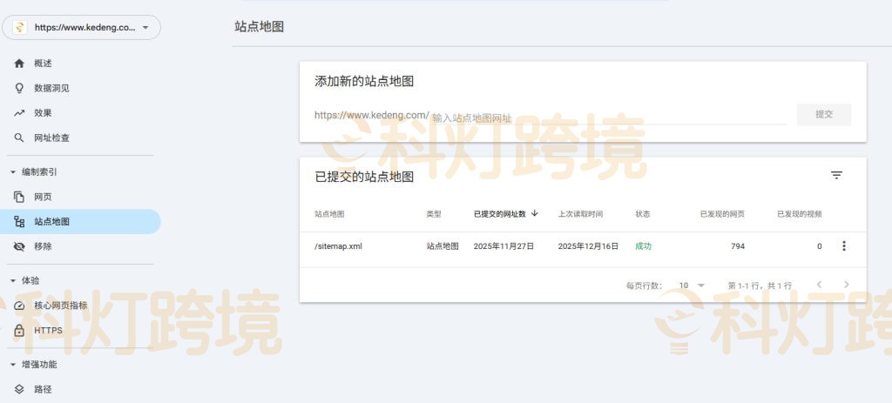Sort by the 已发现的视频 column header
The image size is (892, 403).
pyautogui.click(x=800, y=214)
